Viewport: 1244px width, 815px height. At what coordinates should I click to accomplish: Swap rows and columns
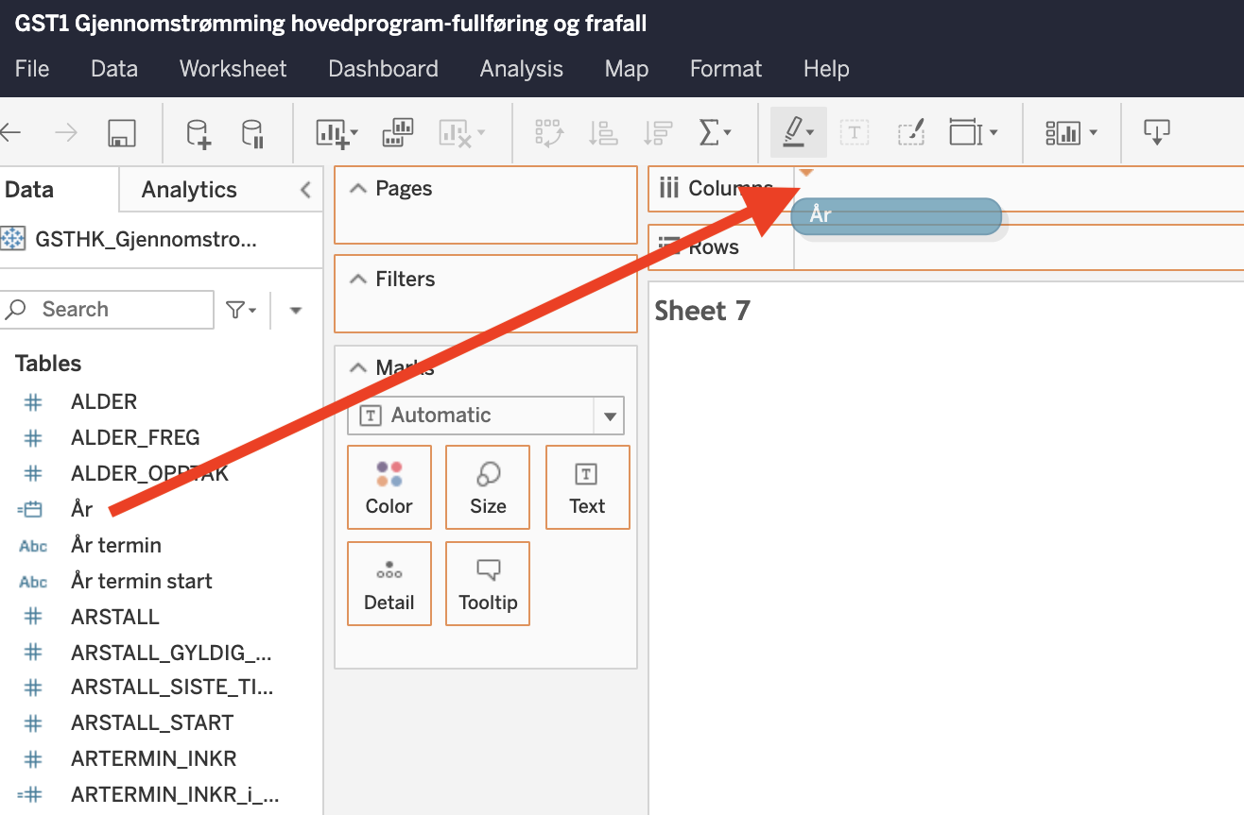tap(549, 133)
